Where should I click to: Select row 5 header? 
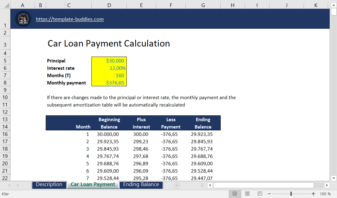(5, 61)
